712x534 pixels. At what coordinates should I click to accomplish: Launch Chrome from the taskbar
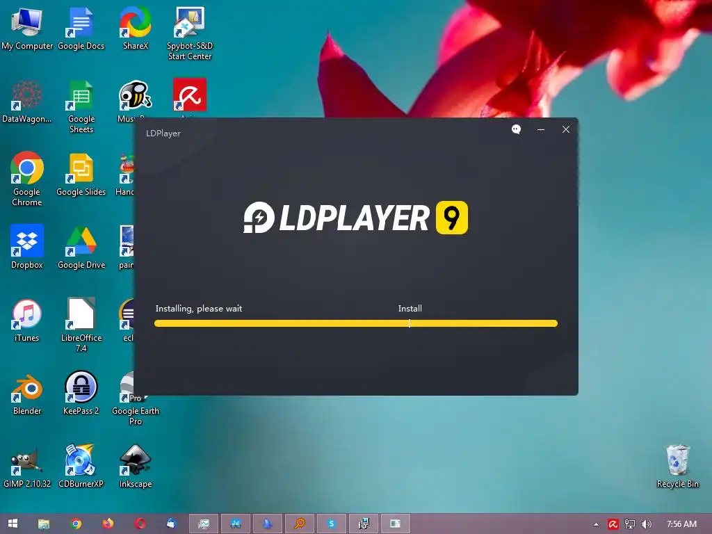(76, 524)
